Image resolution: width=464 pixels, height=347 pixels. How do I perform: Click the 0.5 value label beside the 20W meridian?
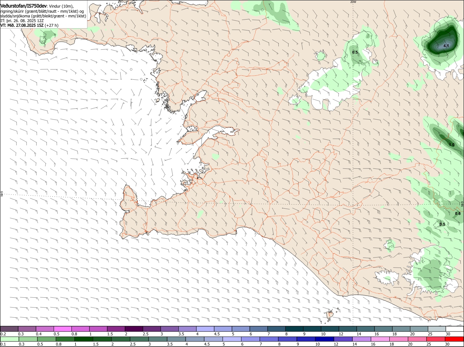(355, 53)
